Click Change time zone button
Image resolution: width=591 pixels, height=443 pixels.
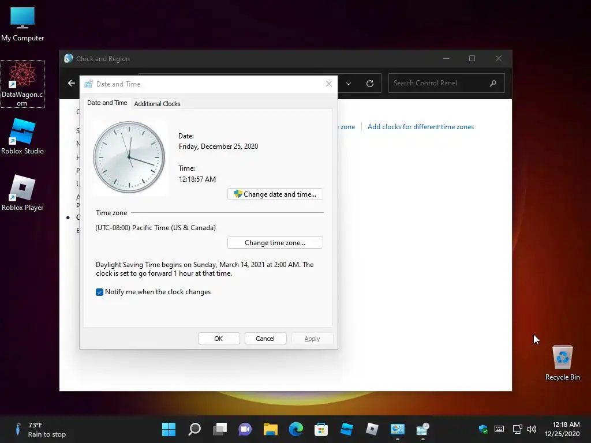click(275, 243)
